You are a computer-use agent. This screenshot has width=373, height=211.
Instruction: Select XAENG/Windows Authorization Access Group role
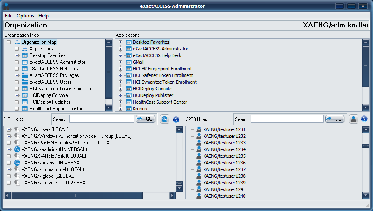point(76,136)
